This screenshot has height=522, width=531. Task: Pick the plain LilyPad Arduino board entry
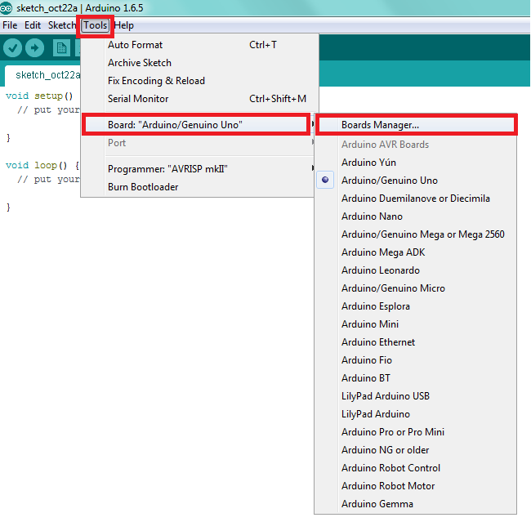(x=416, y=413)
